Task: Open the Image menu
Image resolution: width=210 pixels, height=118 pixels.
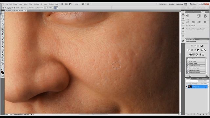Action: (15, 4)
